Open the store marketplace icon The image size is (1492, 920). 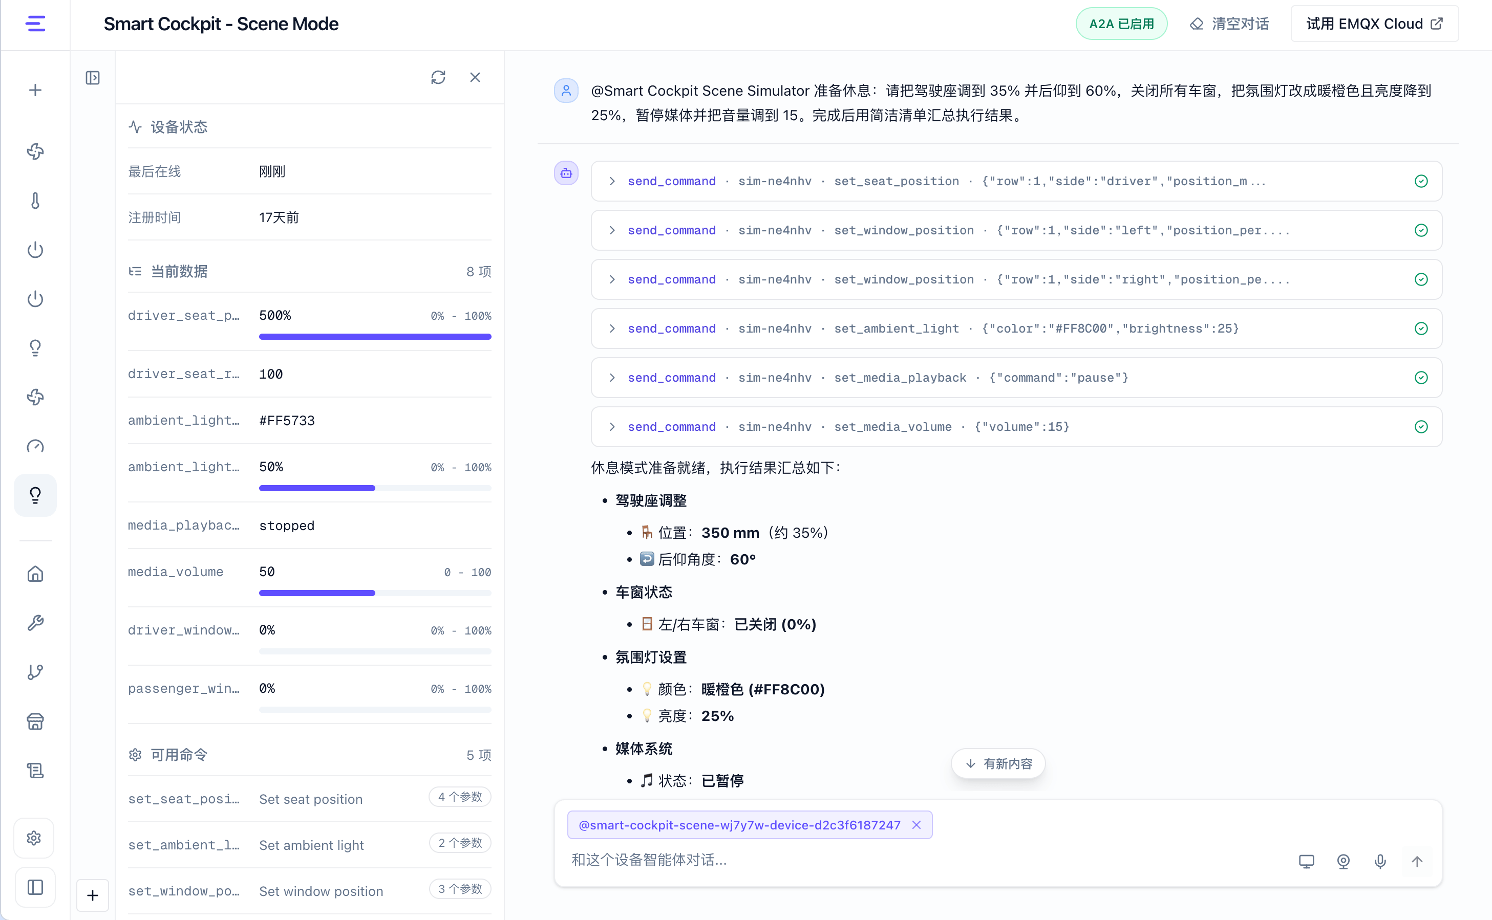35,721
